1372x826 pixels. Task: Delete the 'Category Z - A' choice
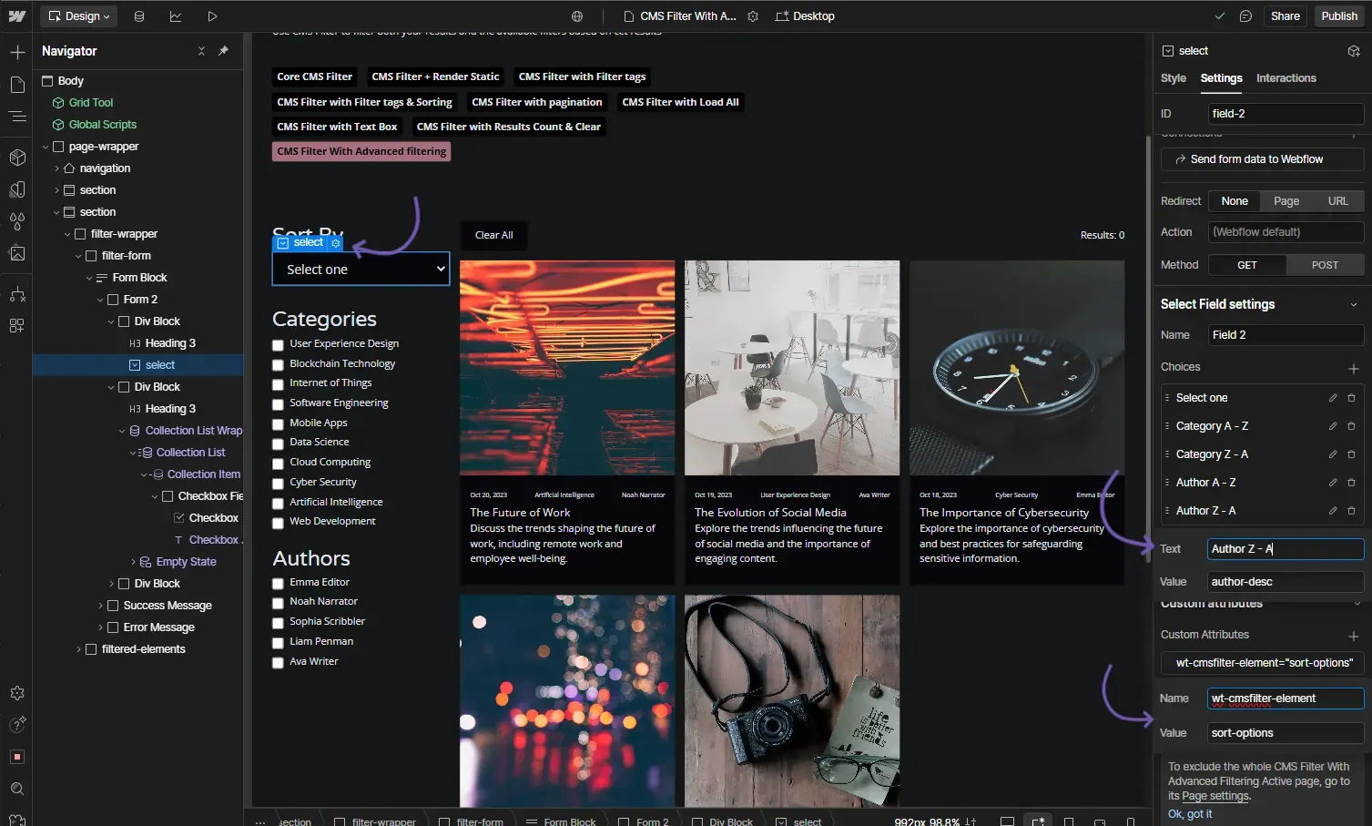pos(1351,454)
